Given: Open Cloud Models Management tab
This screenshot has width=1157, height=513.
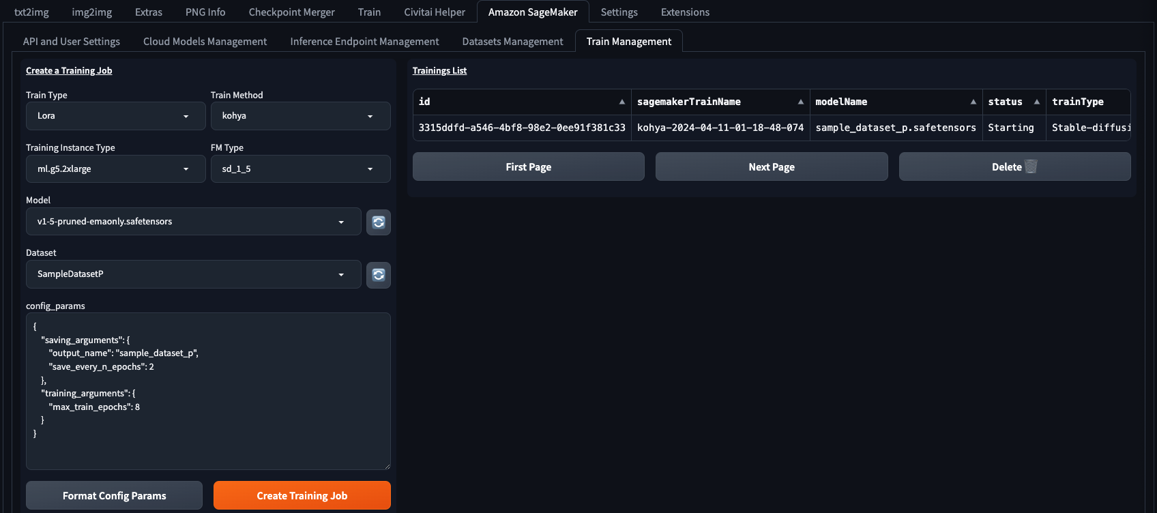Looking at the screenshot, I should click(205, 42).
